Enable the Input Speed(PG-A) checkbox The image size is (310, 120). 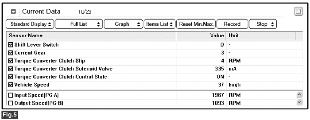point(11,95)
